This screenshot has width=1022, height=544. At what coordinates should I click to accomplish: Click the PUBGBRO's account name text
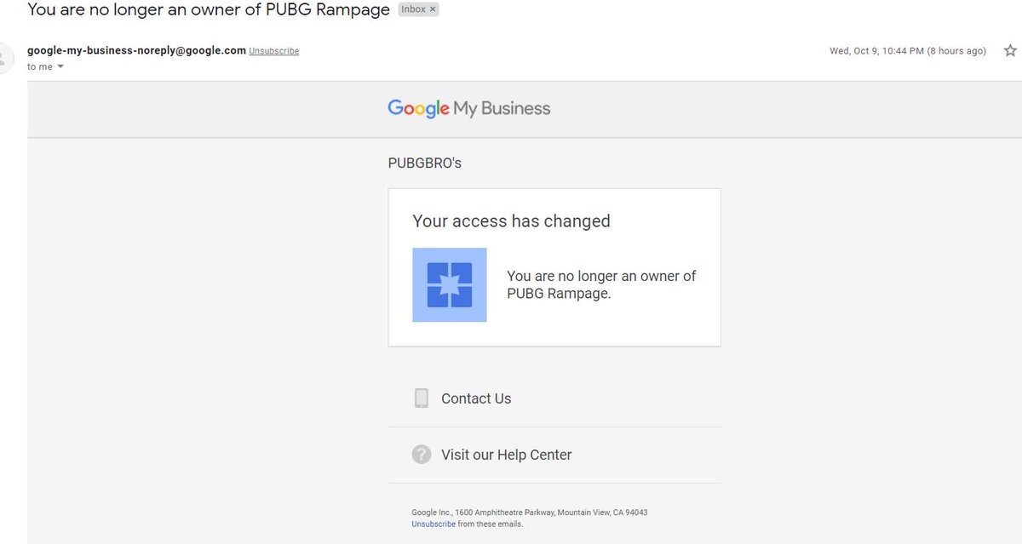pos(424,163)
